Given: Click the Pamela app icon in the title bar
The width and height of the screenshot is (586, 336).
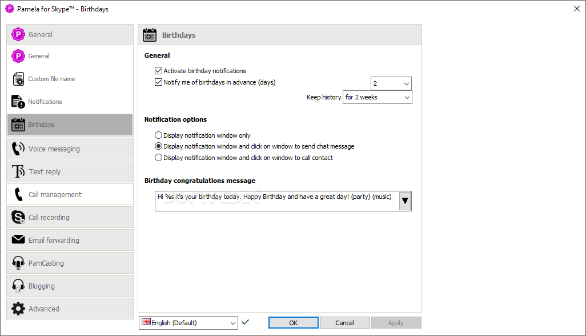Looking at the screenshot, I should pyautogui.click(x=9, y=9).
